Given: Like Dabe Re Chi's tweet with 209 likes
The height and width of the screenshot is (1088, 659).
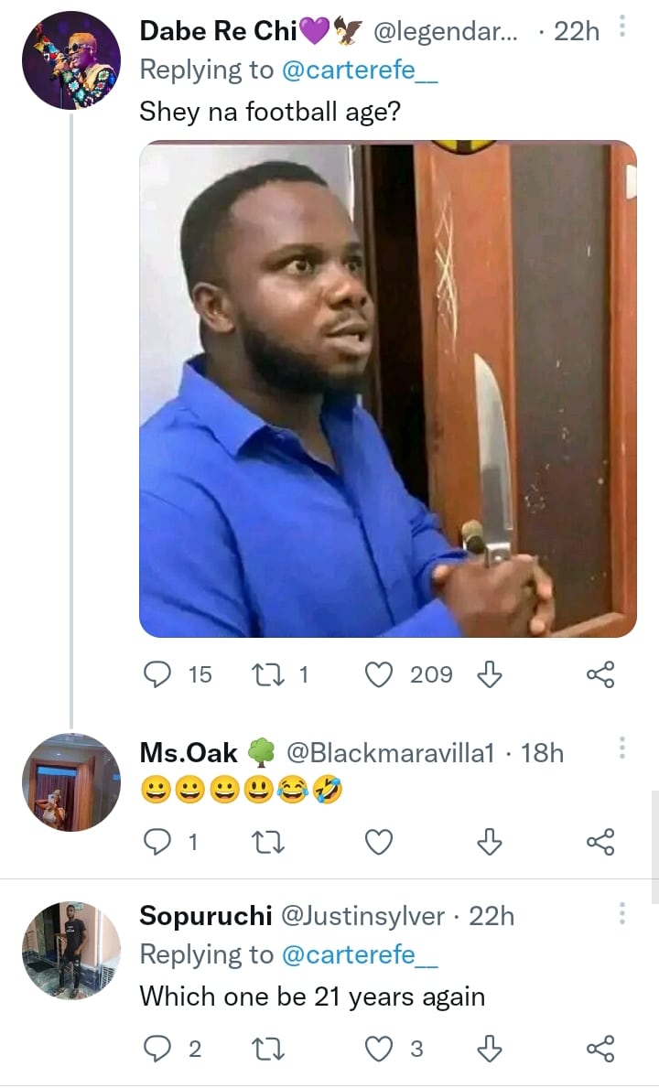Looking at the screenshot, I should tap(379, 675).
